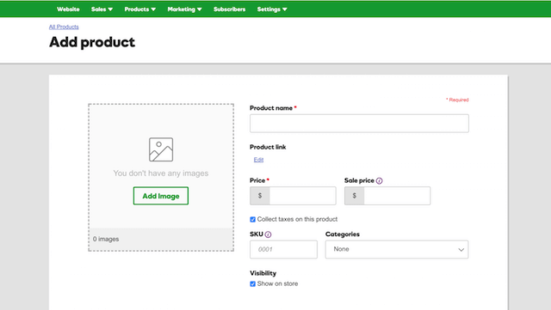The height and width of the screenshot is (310, 551).
Task: Click the '0 images' counter text
Action: (x=106, y=240)
